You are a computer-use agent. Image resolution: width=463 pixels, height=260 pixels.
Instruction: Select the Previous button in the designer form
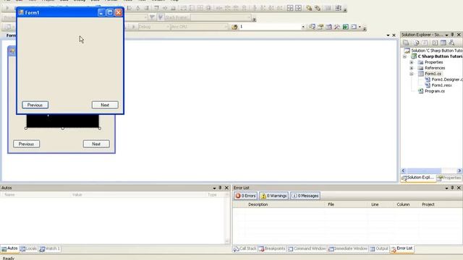(x=26, y=144)
